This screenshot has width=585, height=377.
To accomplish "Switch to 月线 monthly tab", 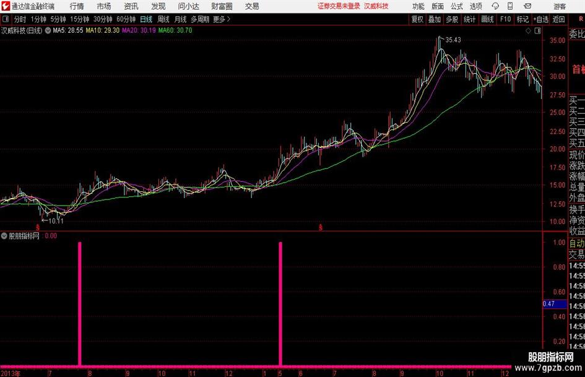I will click(181, 19).
